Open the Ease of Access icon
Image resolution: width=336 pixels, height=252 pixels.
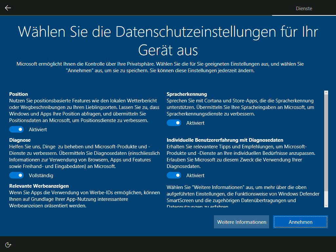point(8,244)
